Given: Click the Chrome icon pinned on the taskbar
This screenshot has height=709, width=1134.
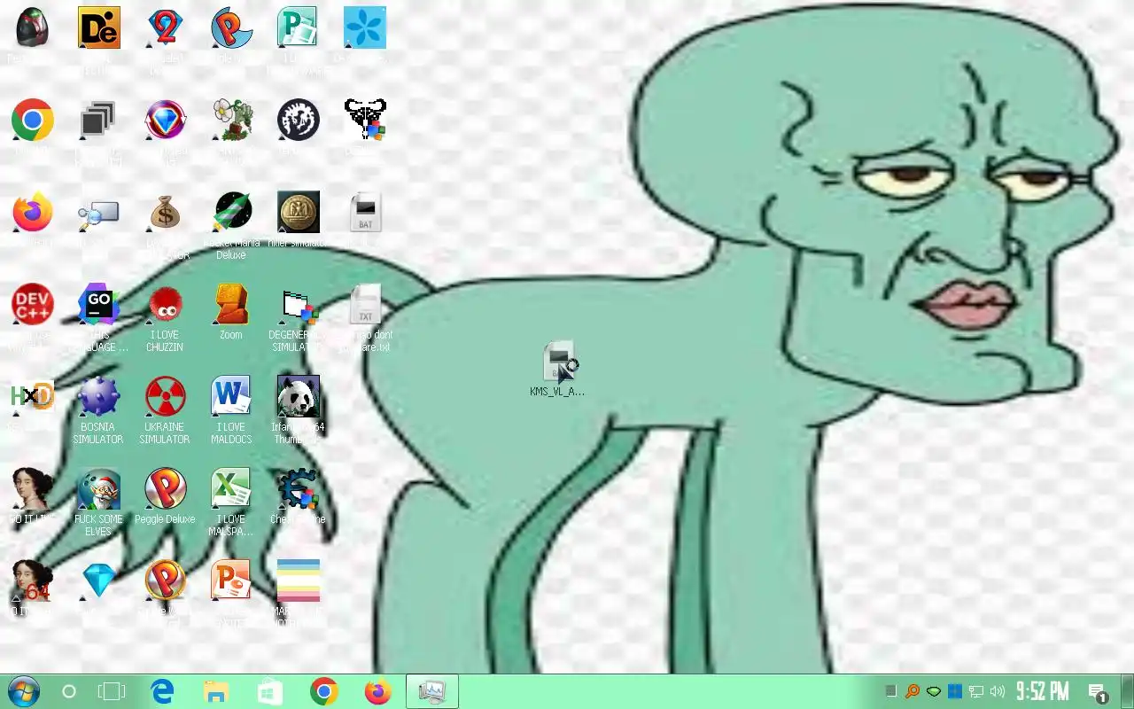Looking at the screenshot, I should pos(324,692).
